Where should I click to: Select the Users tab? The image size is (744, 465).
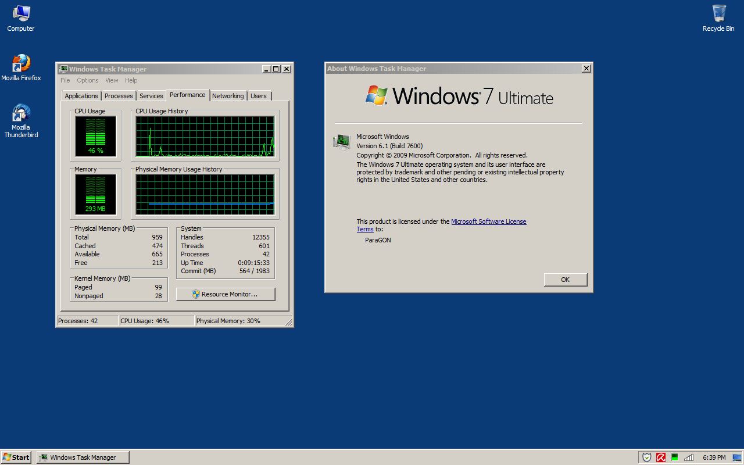click(x=259, y=95)
